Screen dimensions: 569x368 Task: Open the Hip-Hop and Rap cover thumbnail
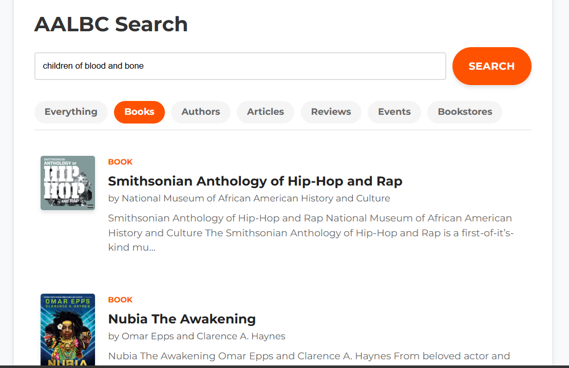tap(68, 183)
